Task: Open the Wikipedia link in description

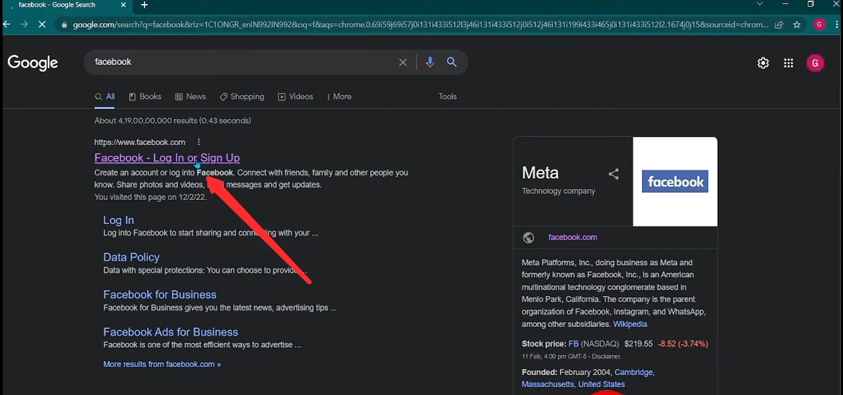Action: 630,324
